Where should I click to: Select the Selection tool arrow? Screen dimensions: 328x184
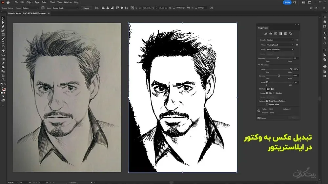tap(3, 18)
